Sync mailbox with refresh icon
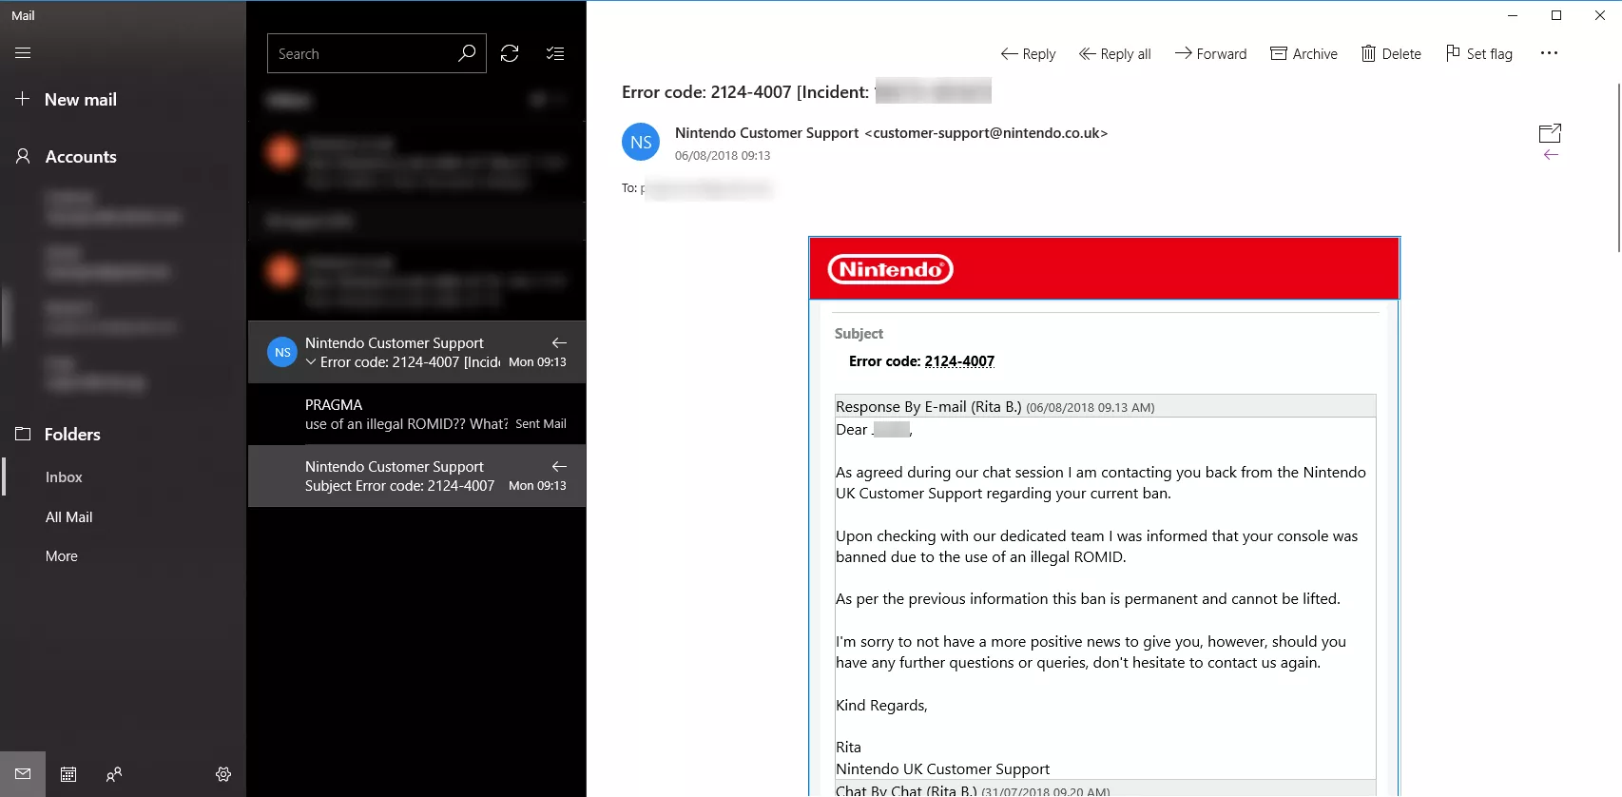This screenshot has height=797, width=1622. click(510, 53)
